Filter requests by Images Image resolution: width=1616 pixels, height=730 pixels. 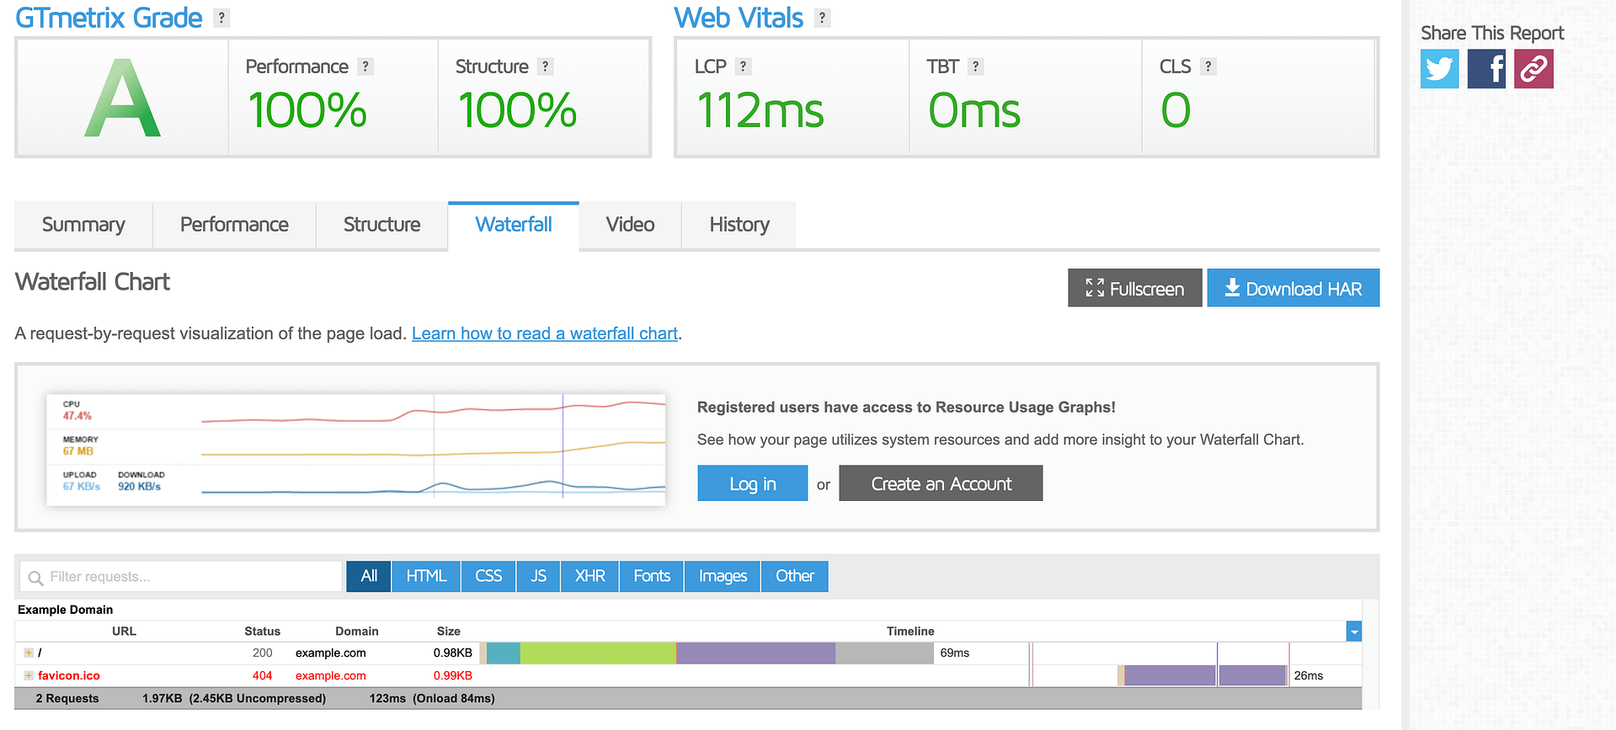(723, 576)
